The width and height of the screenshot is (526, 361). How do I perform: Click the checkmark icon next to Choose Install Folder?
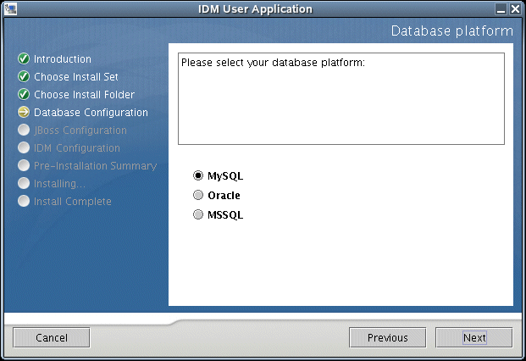(24, 95)
